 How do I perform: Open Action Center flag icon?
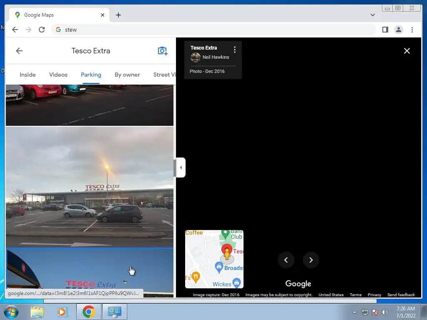[x=375, y=312]
